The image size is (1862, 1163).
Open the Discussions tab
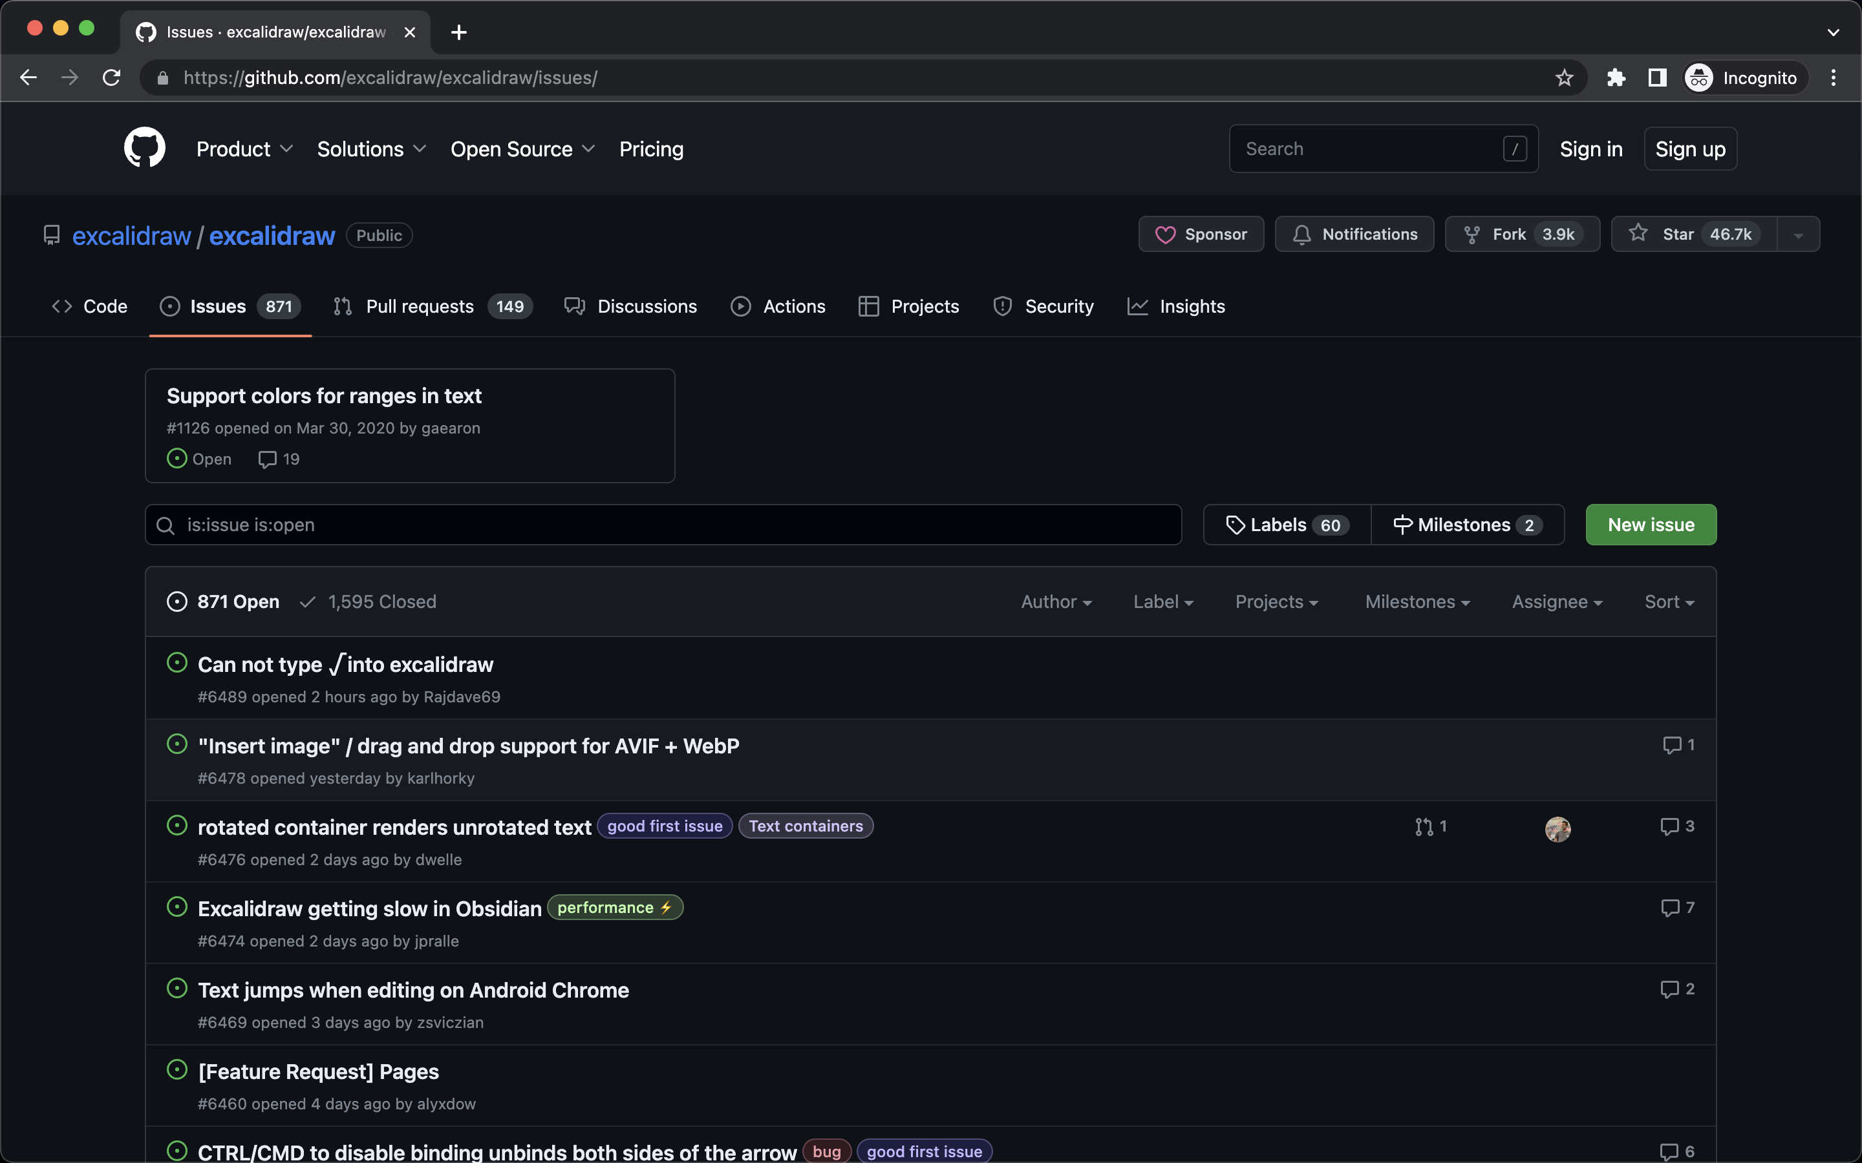630,306
